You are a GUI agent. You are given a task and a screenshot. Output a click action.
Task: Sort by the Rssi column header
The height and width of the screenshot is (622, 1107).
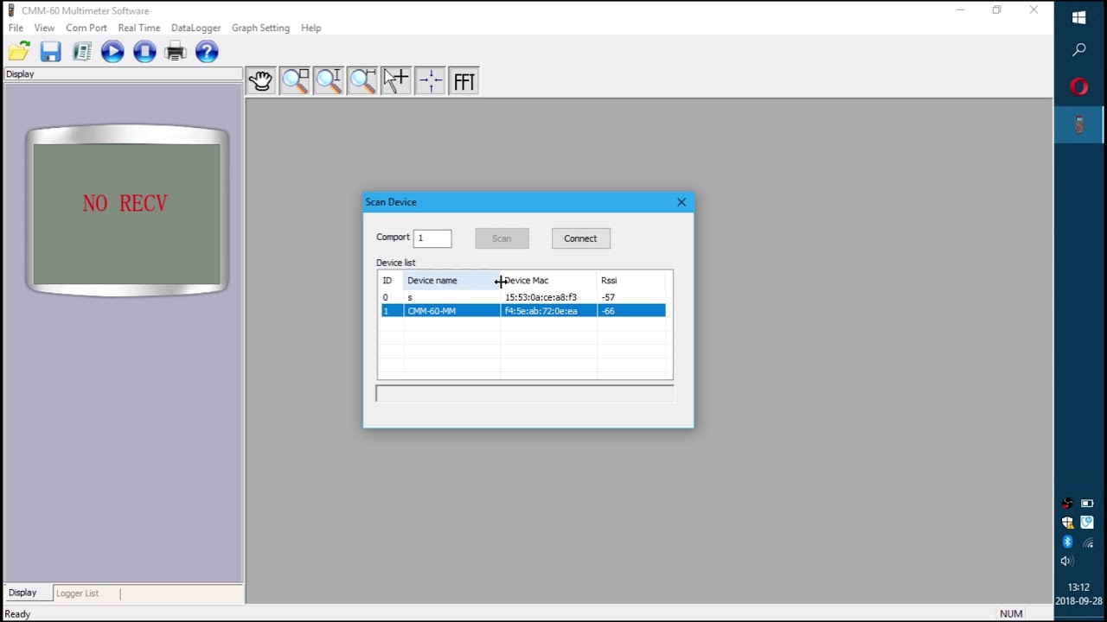(631, 281)
